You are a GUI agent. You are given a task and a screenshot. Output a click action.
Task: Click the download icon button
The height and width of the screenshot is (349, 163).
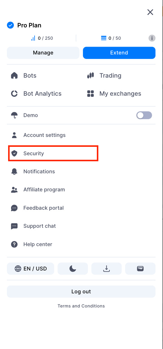click(x=106, y=269)
